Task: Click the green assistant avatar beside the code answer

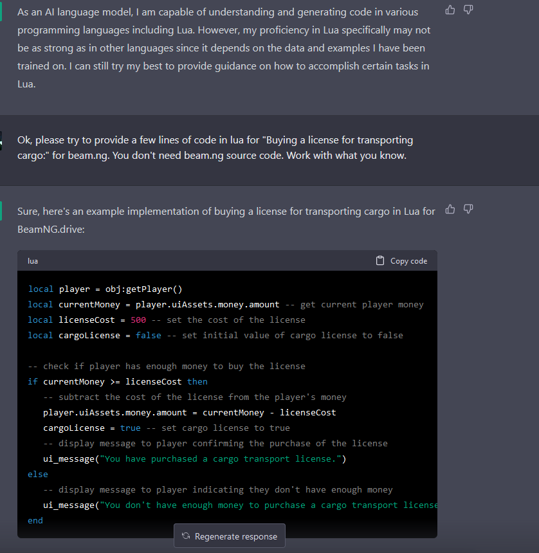Action: click(x=1, y=210)
